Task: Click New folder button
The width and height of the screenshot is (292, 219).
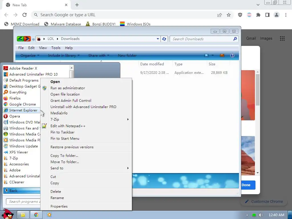Action: 127,55
